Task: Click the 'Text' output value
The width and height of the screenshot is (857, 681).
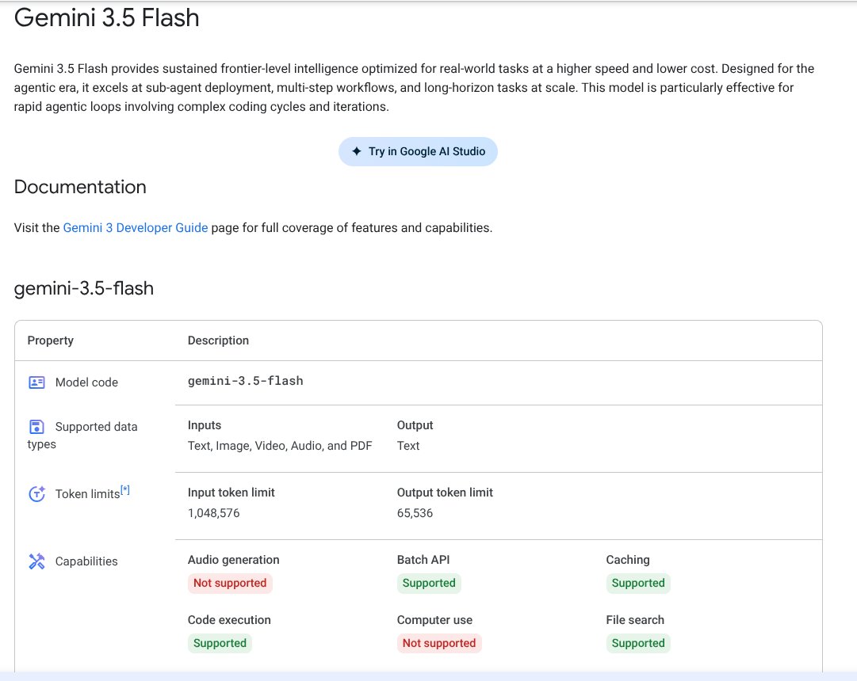Action: coord(408,446)
